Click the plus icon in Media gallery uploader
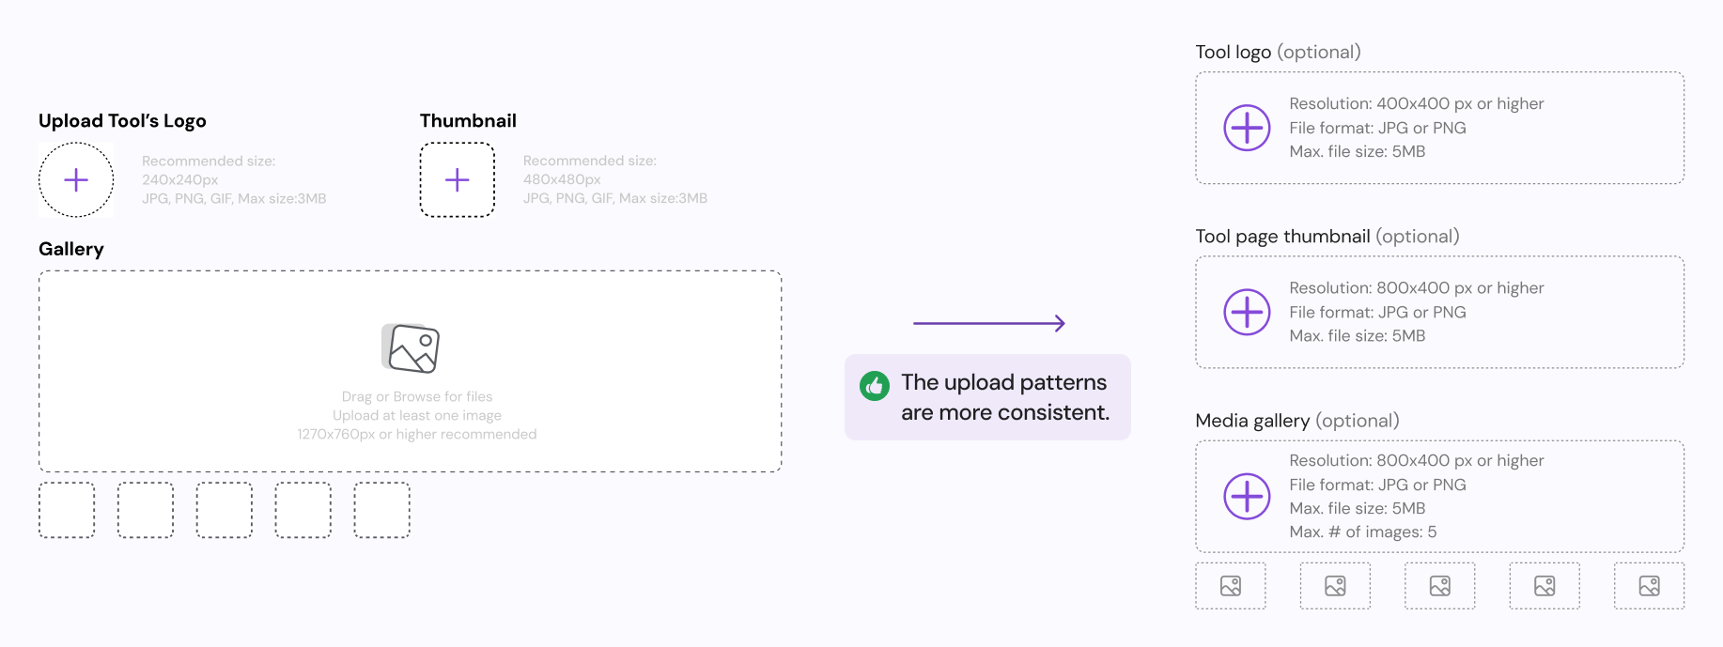The height and width of the screenshot is (647, 1723). [1247, 497]
